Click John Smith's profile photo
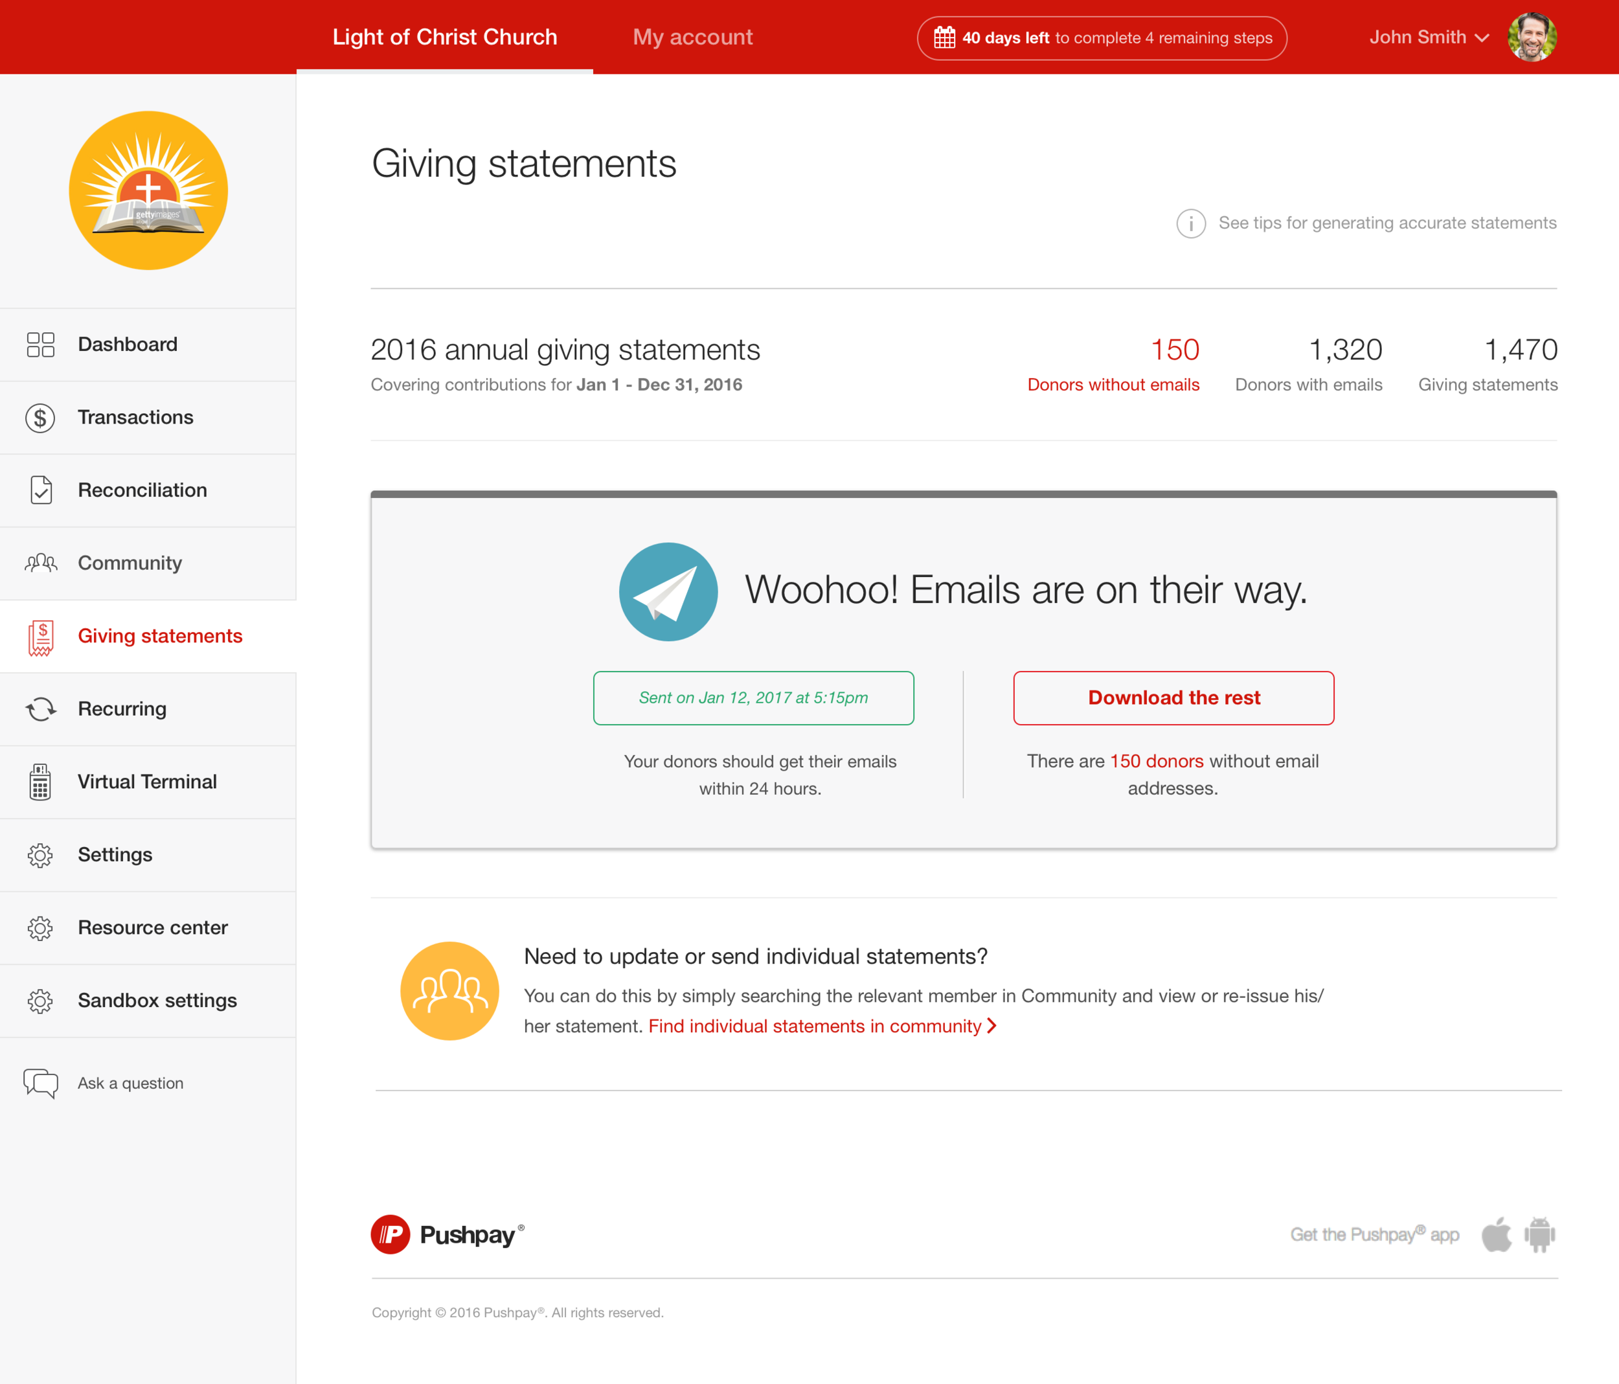The height and width of the screenshot is (1384, 1619). (1532, 38)
